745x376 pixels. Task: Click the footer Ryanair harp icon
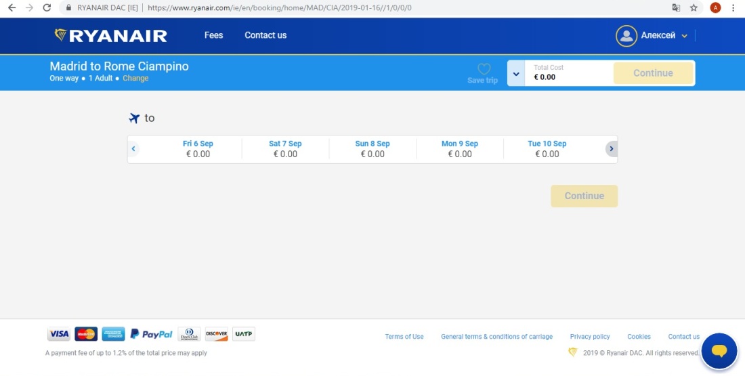(x=573, y=352)
